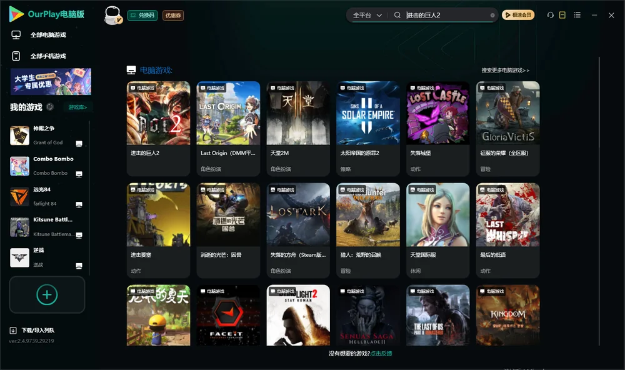Launch 逆战 from my games list

click(x=47, y=257)
